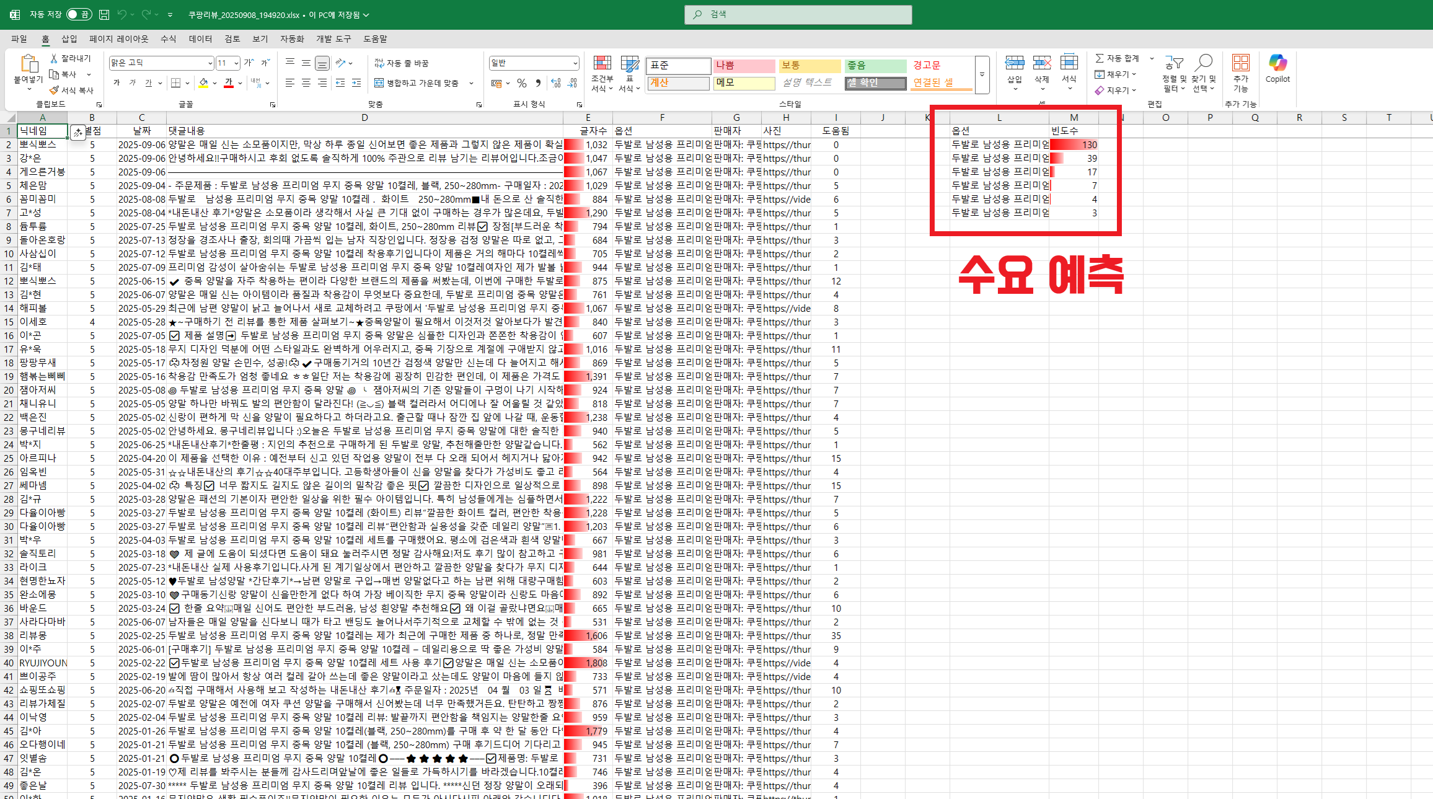Open Find & Select (찾기 및 선택) magnifier
Image resolution: width=1433 pixels, height=799 pixels.
point(1203,63)
